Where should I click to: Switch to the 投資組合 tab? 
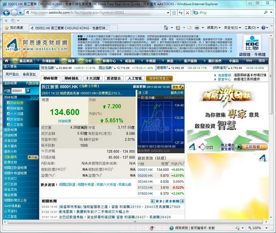pos(114,78)
